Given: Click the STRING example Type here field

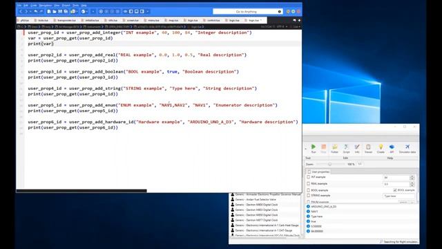Looking at the screenshot, I should pyautogui.click(x=398, y=196).
